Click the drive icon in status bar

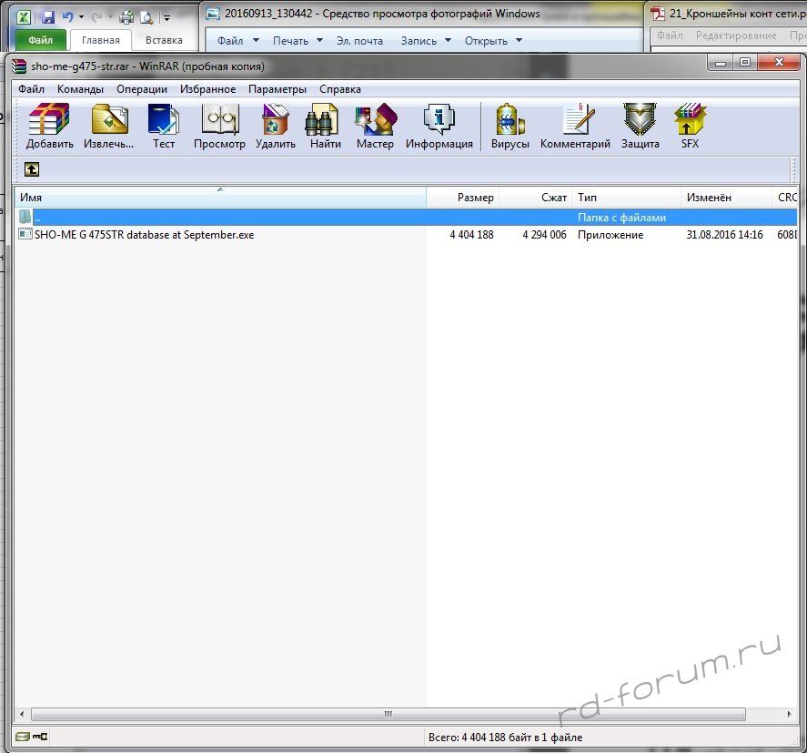(x=22, y=737)
